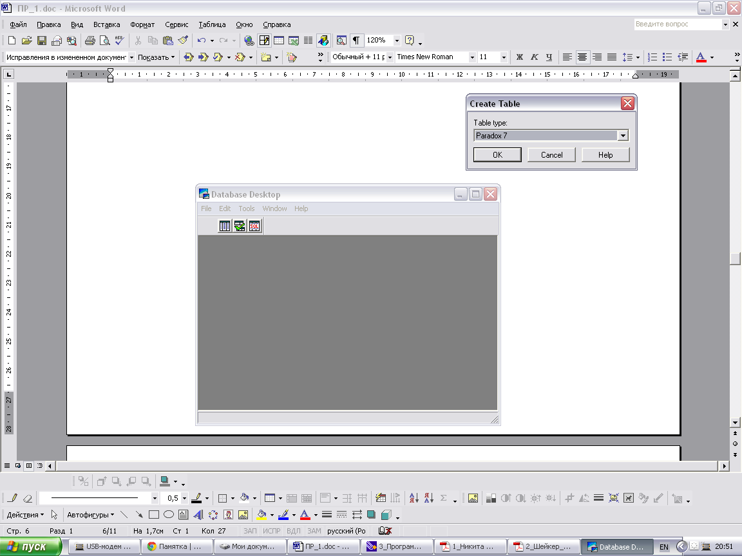Open the Файл menu
The height and width of the screenshot is (556, 742).
18,24
